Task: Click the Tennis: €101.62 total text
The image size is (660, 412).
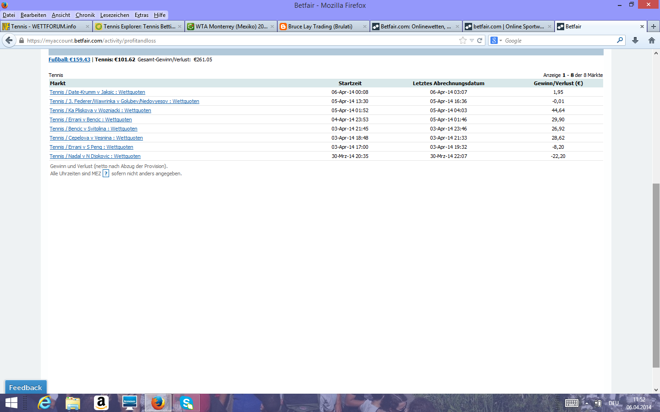Action: (x=115, y=60)
